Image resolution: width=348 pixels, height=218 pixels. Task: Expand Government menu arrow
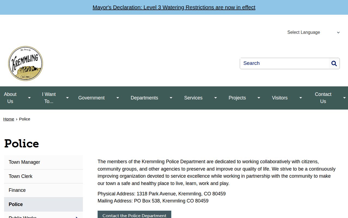118,98
